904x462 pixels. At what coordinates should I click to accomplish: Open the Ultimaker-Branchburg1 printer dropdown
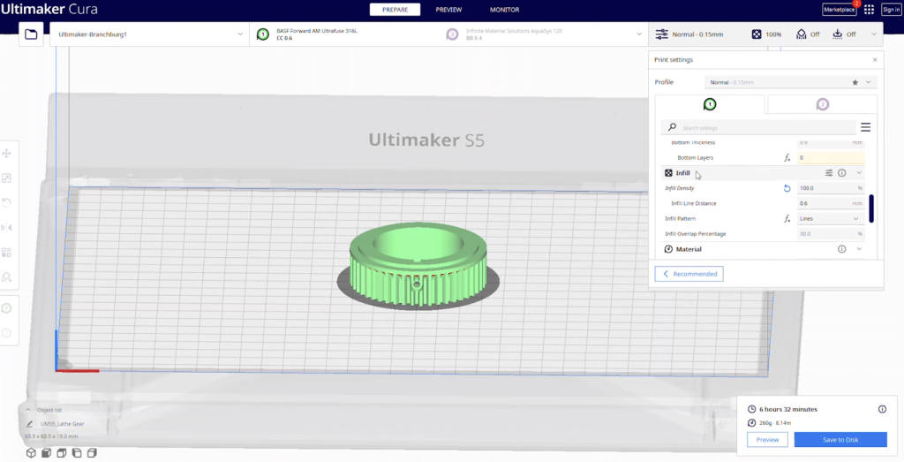(x=150, y=34)
